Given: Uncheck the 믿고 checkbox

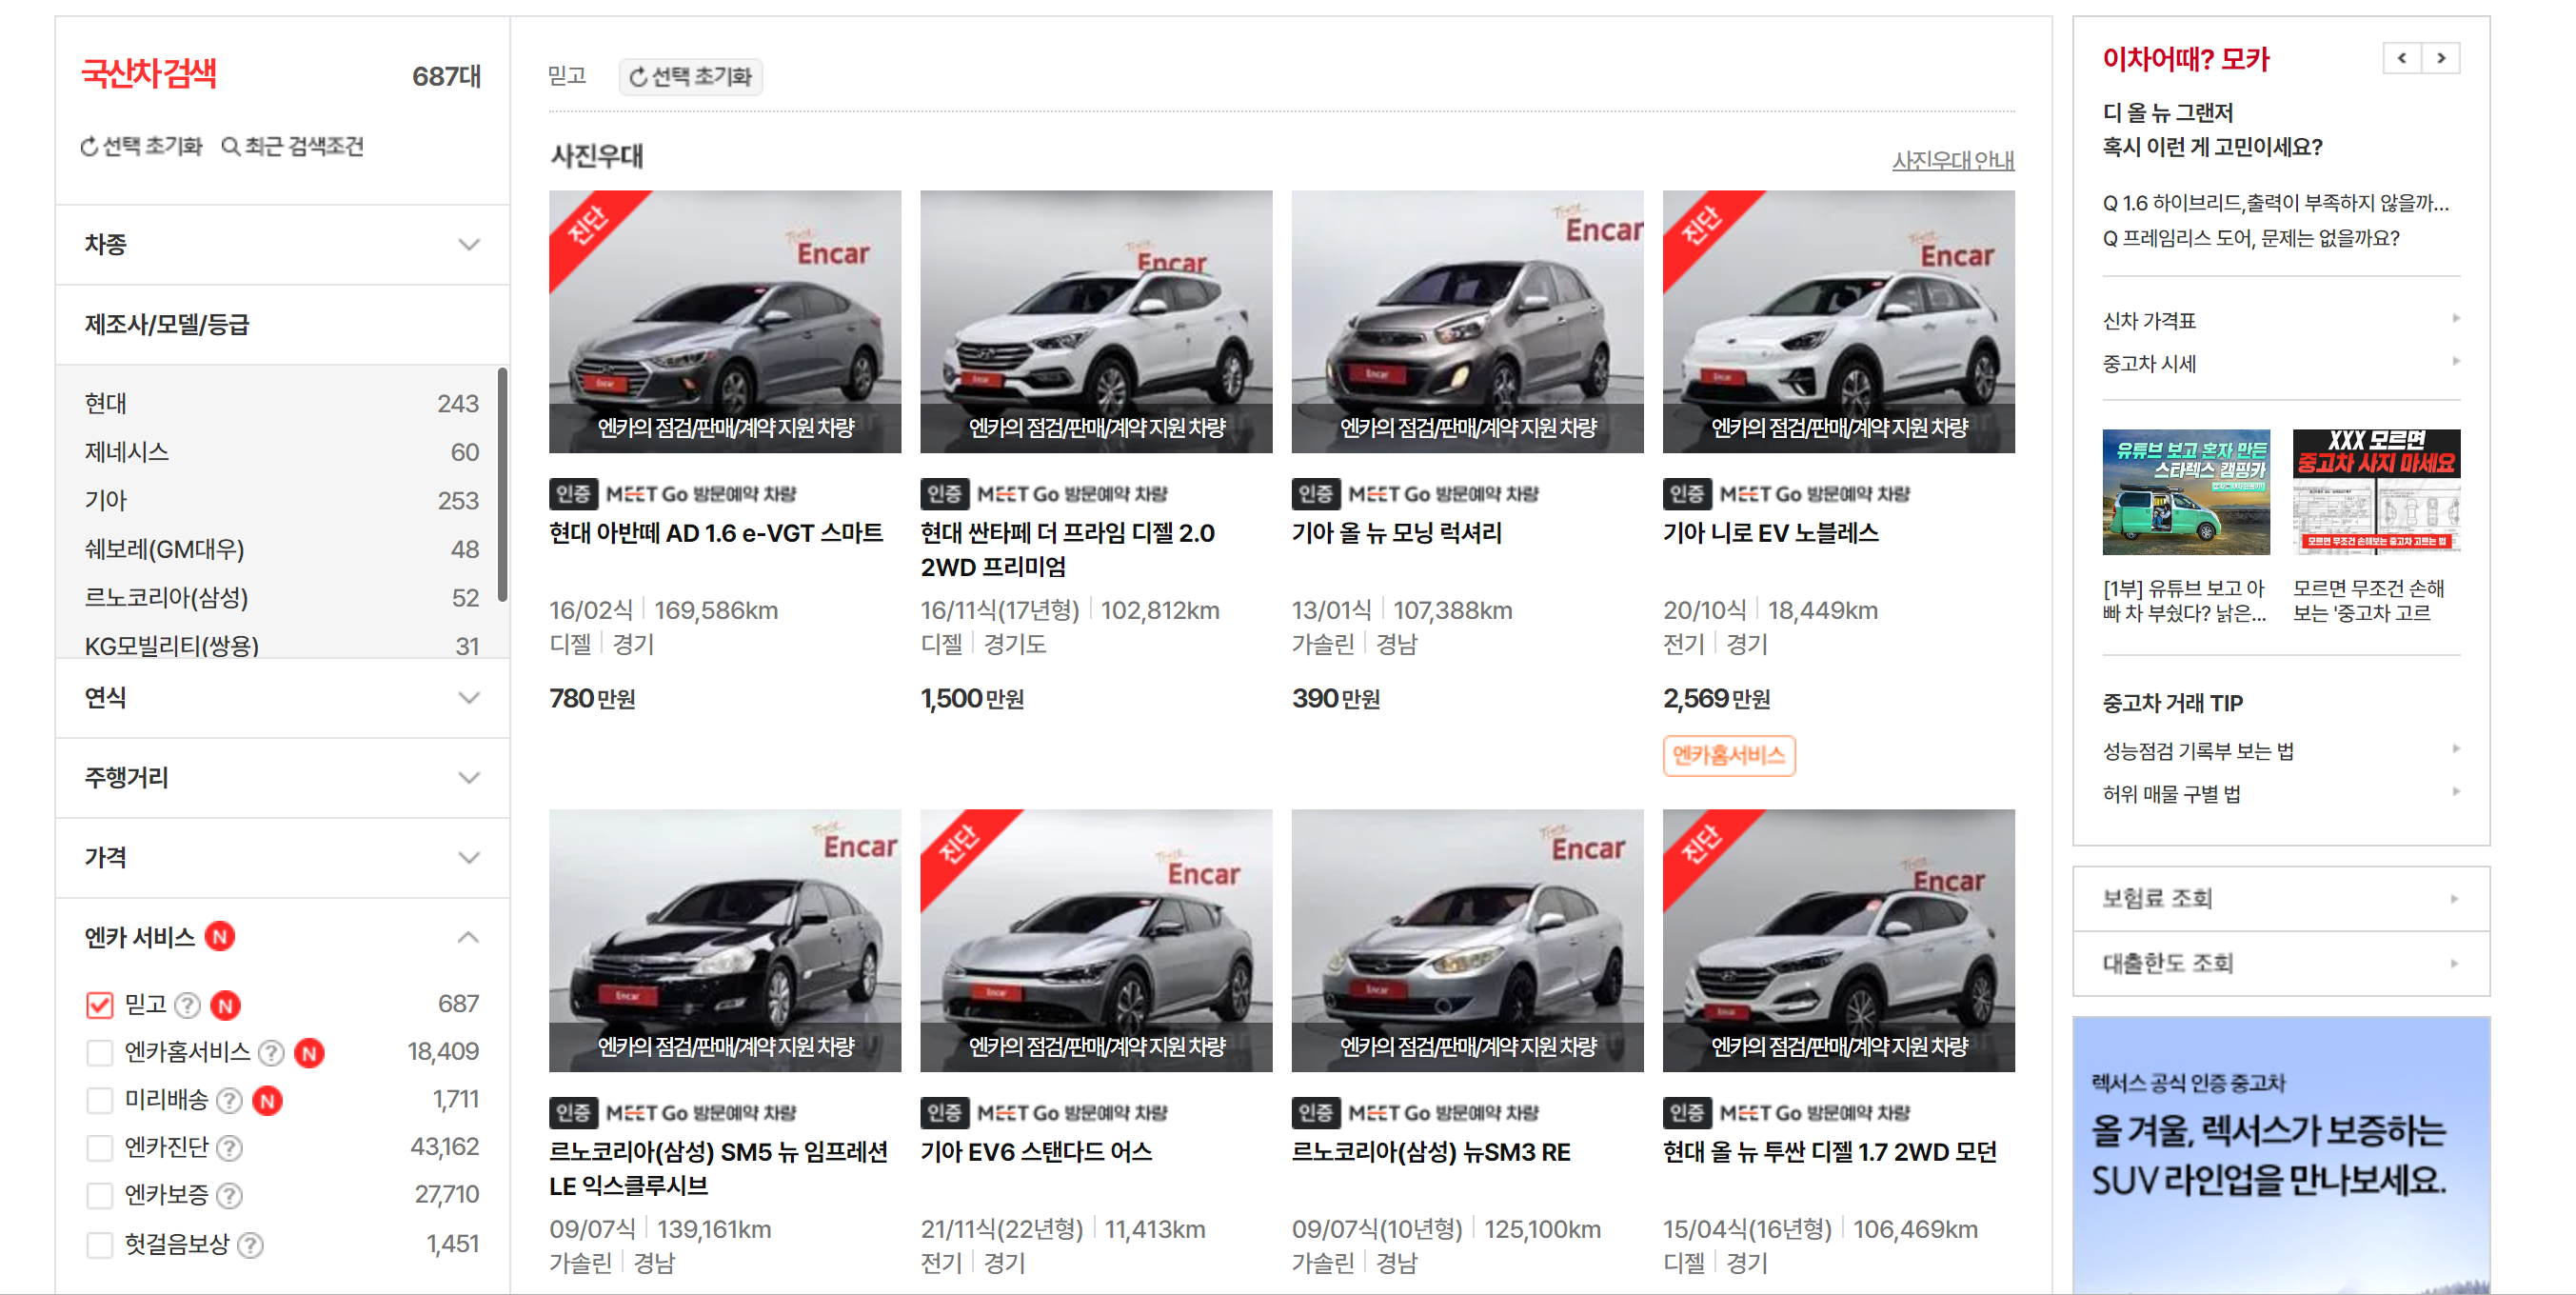Looking at the screenshot, I should click(100, 1005).
